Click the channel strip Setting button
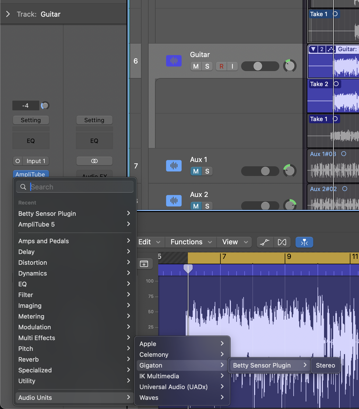Screen dimensions: 359x409 pos(31,120)
